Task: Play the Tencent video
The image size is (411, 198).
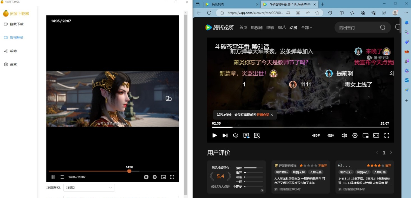Action: pos(215,136)
